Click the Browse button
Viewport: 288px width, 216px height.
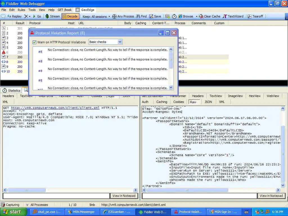[x=186, y=16]
